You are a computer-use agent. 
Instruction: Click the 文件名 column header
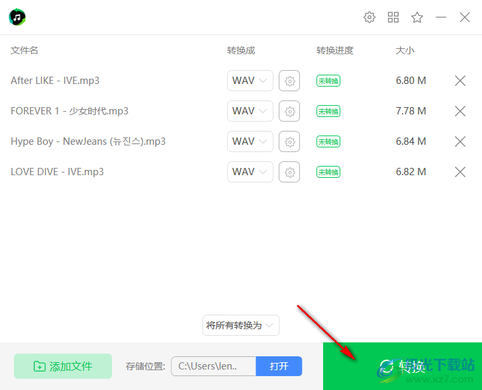(x=24, y=50)
